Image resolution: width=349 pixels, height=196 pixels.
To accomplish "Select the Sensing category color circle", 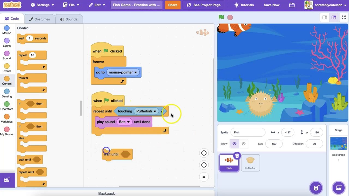I will 7,91.
